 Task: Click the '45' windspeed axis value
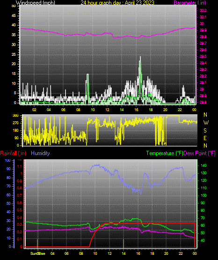click(14, 16)
